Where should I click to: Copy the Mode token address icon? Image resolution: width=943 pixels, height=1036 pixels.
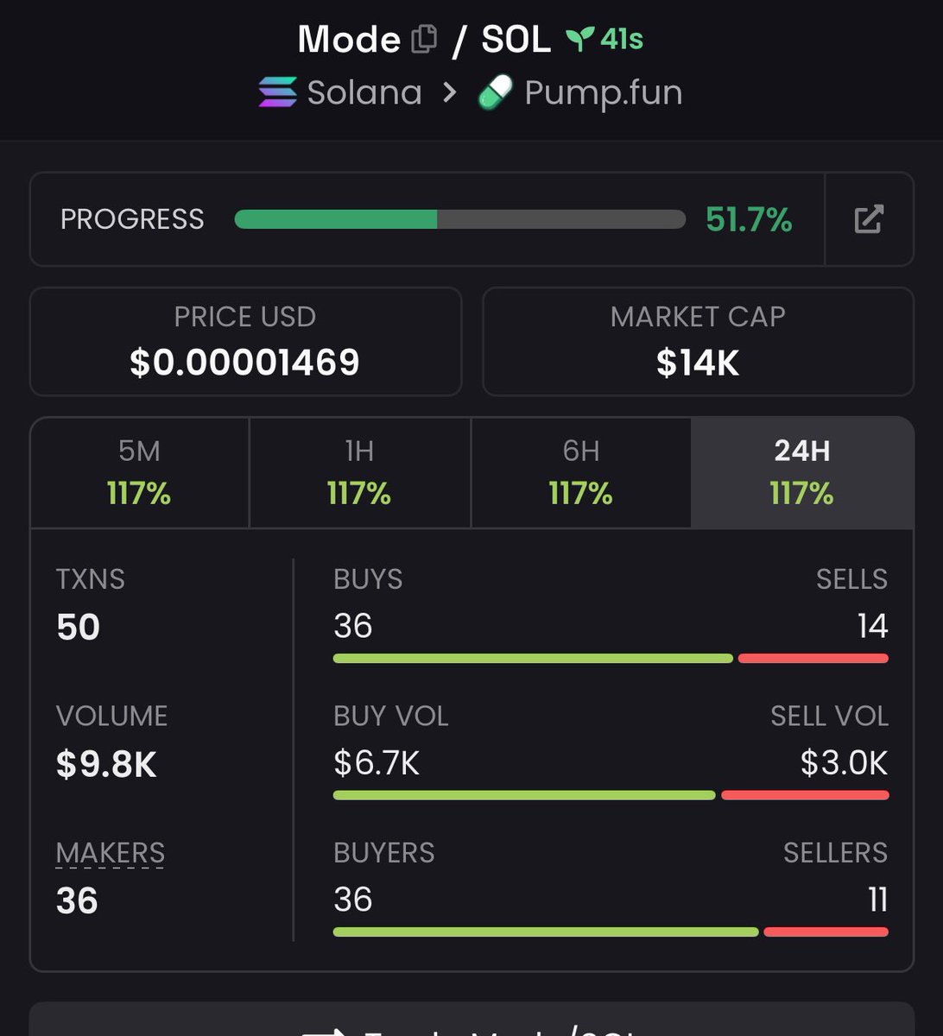tap(423, 40)
